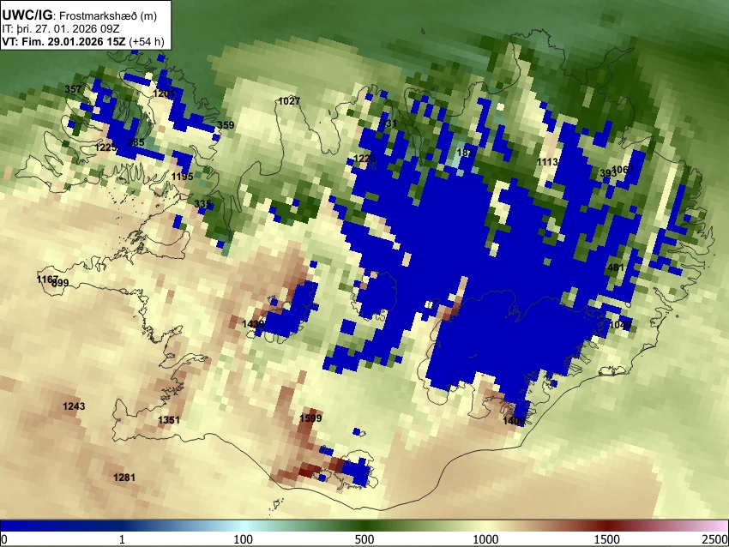Click the map value 1599
The height and width of the screenshot is (547, 729).
310,418
